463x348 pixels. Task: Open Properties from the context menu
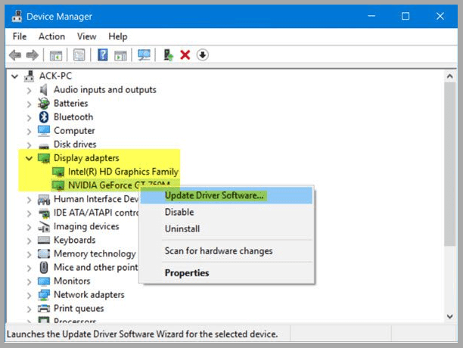click(226, 273)
